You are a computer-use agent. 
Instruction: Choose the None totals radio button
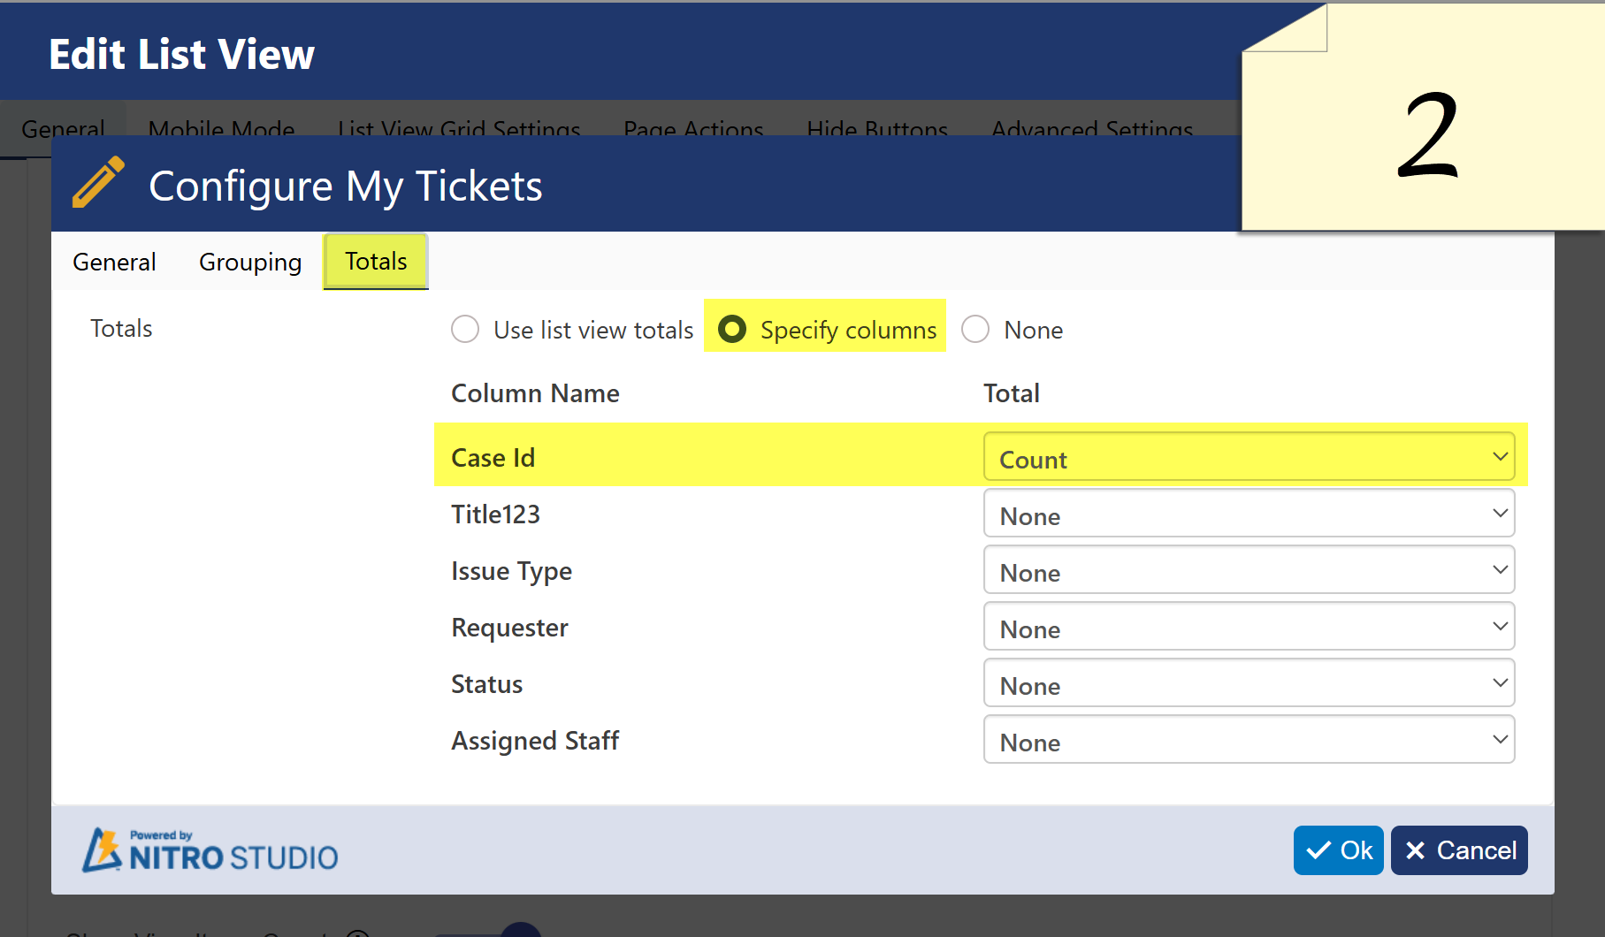point(975,330)
